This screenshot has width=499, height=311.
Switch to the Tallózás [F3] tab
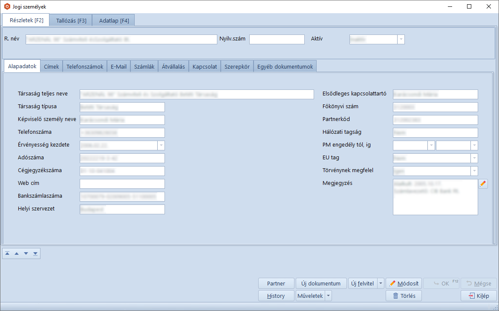[x=71, y=20]
